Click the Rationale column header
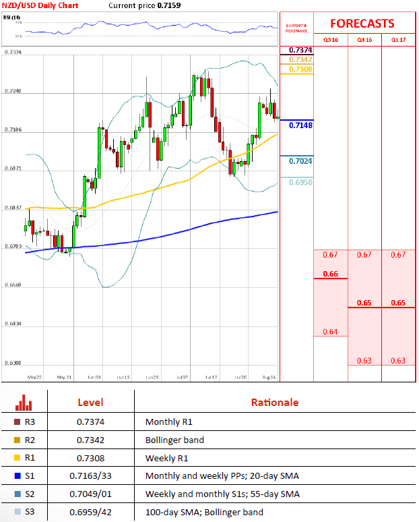This screenshot has height=522, width=419. (274, 403)
